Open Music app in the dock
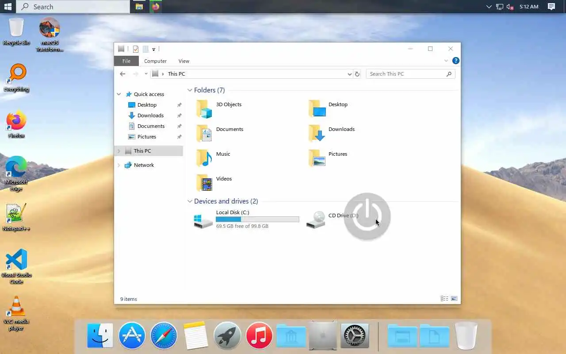This screenshot has width=566, height=354. tap(259, 336)
